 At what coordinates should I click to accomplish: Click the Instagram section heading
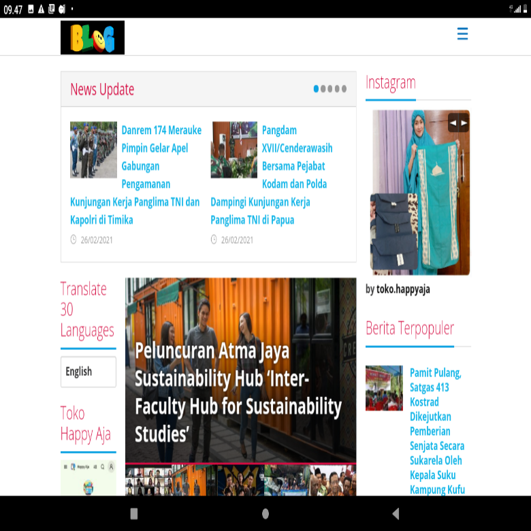coord(391,83)
